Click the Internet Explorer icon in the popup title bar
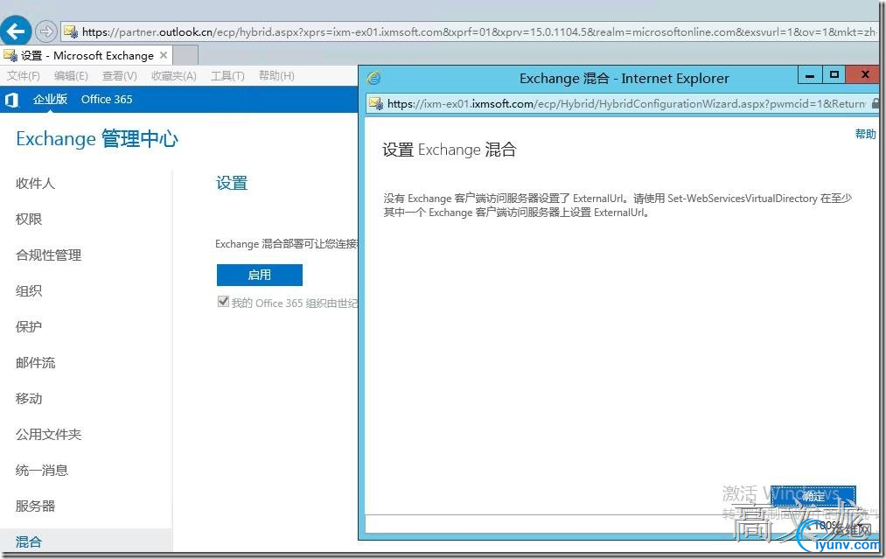 click(x=373, y=78)
